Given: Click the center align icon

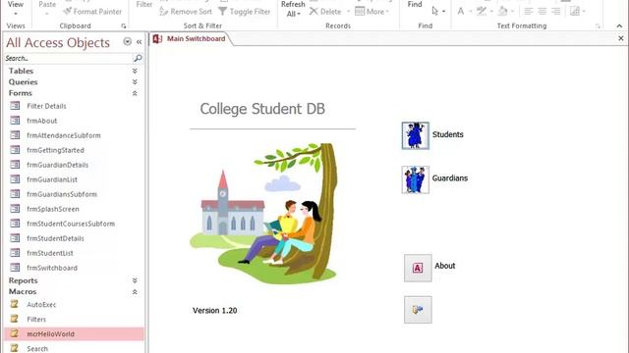Looking at the screenshot, I should pos(542,11).
